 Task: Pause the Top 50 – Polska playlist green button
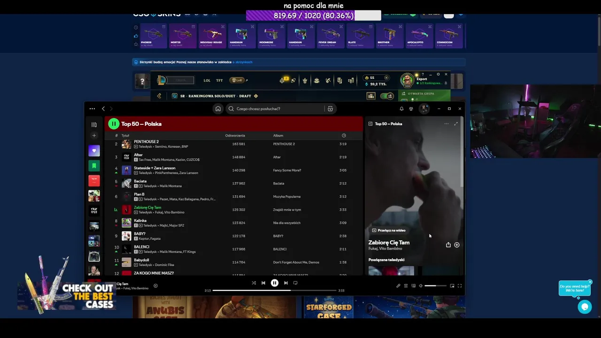[x=114, y=124]
